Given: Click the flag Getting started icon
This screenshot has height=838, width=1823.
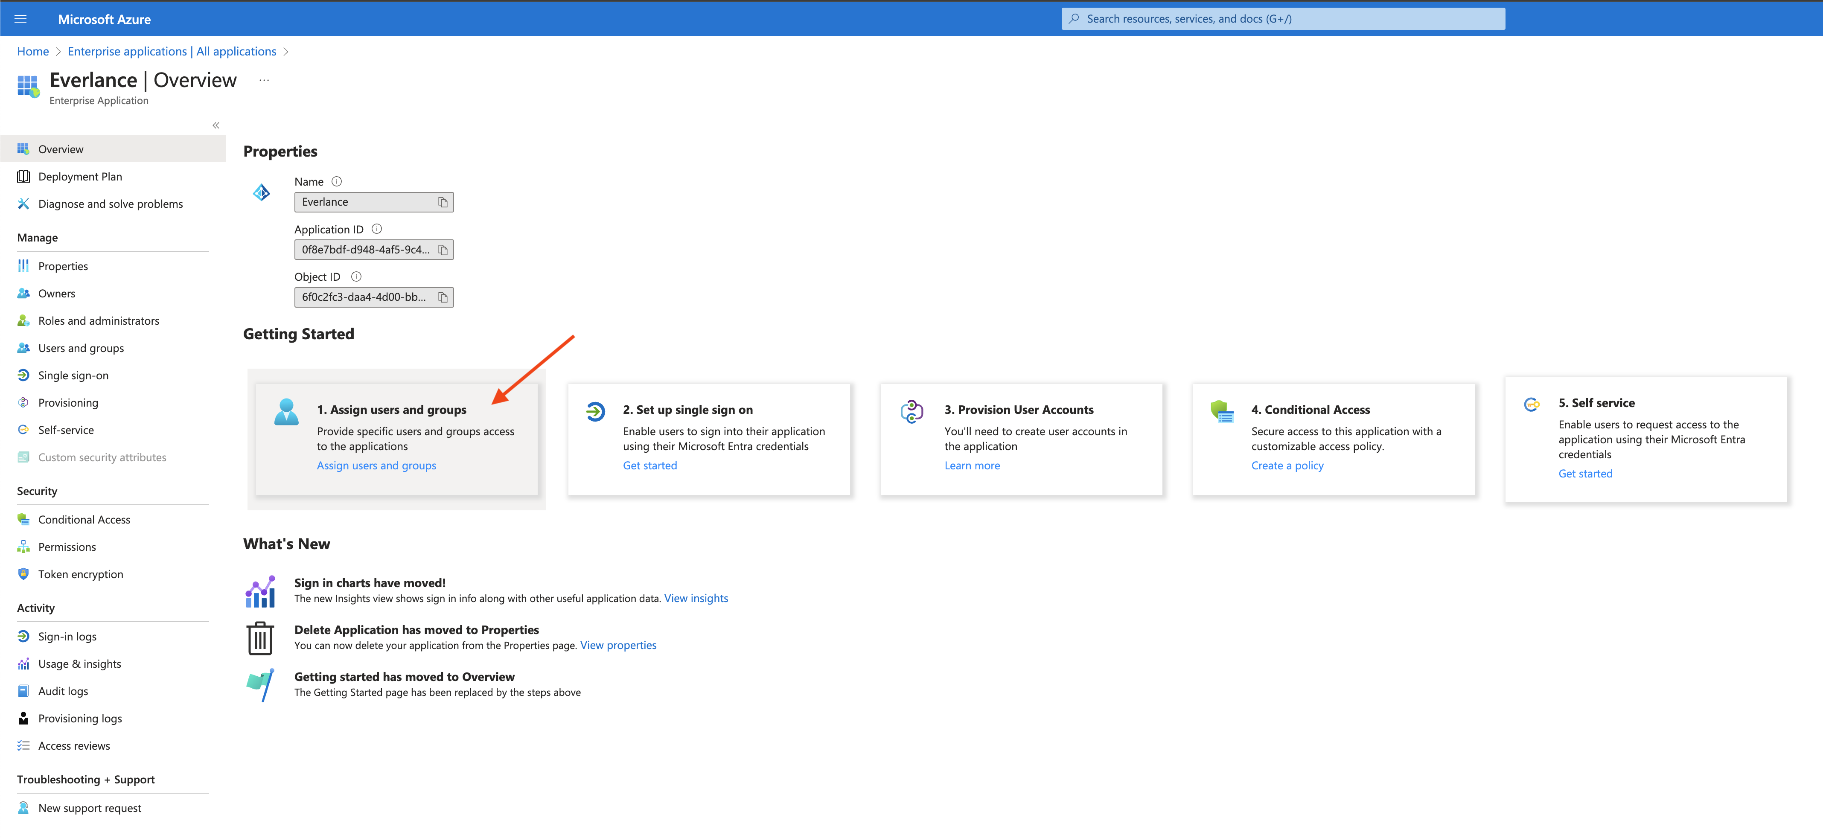Looking at the screenshot, I should pyautogui.click(x=260, y=685).
